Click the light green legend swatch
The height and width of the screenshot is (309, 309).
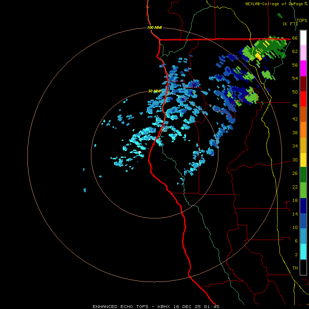303,190
